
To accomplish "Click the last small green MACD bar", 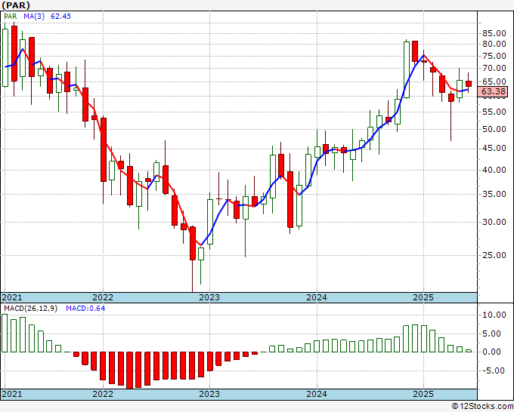I will tap(469, 351).
